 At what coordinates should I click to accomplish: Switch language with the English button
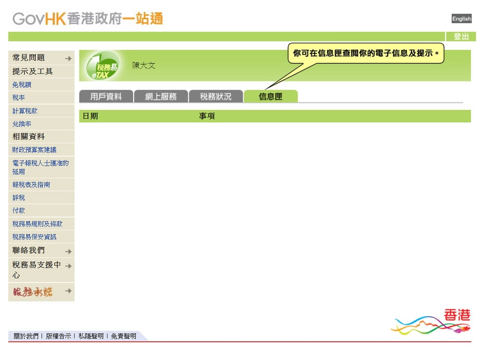pyautogui.click(x=461, y=19)
